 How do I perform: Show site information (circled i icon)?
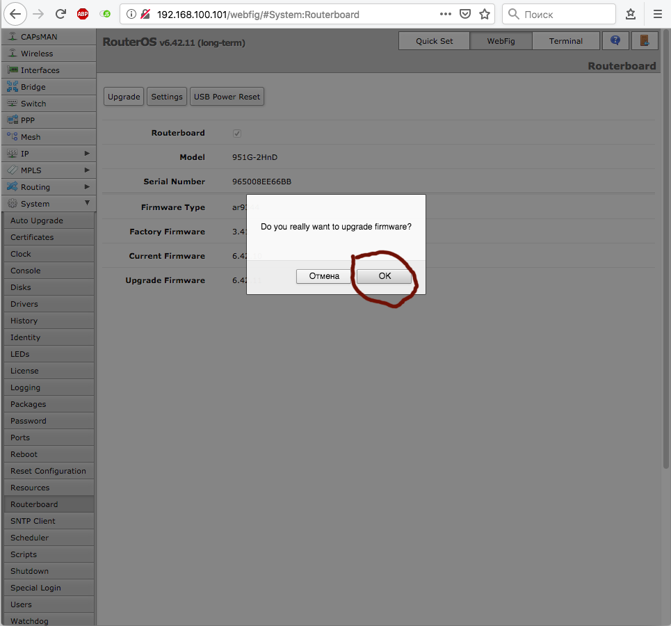point(131,14)
